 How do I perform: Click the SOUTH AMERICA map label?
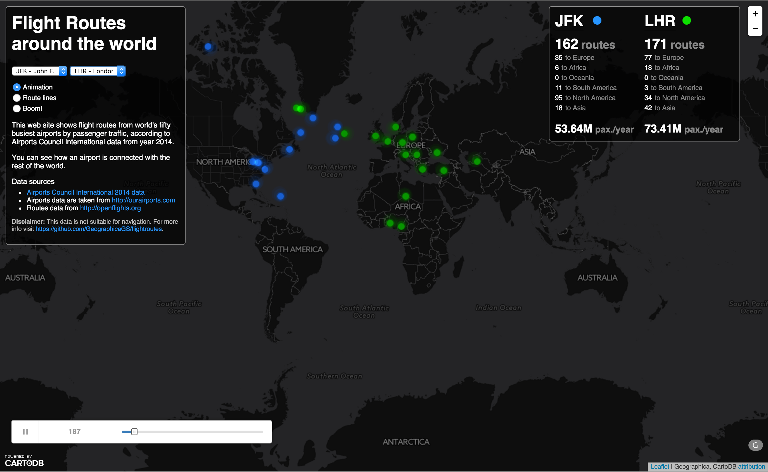292,249
